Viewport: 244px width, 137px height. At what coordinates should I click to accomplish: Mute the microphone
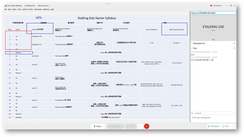[x=97, y=126]
